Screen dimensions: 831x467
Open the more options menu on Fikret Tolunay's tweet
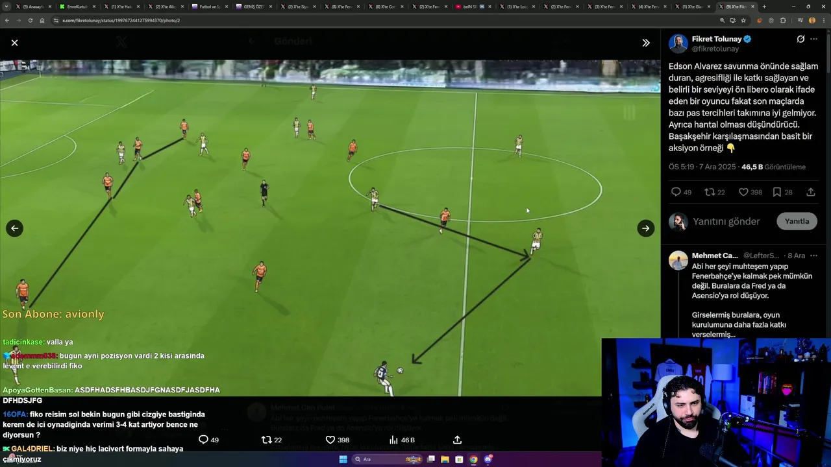[x=813, y=40]
